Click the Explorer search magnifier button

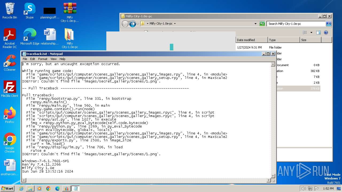coord(329,24)
